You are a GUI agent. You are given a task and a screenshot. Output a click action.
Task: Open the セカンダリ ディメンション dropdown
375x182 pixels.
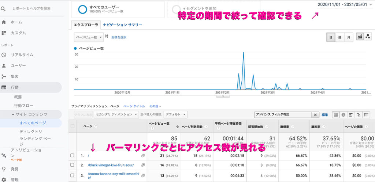point(116,114)
